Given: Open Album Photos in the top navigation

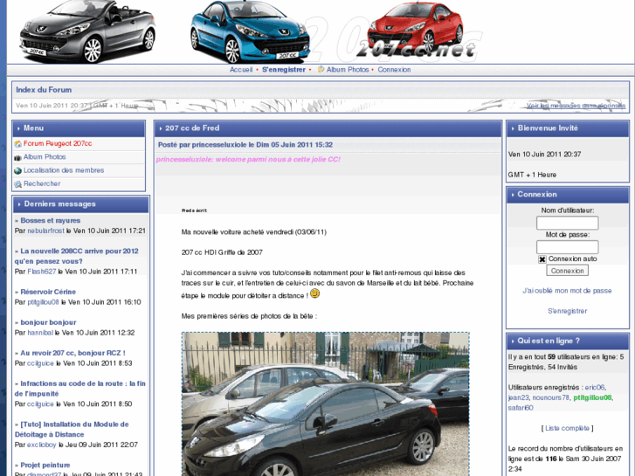Looking at the screenshot, I should tap(348, 70).
